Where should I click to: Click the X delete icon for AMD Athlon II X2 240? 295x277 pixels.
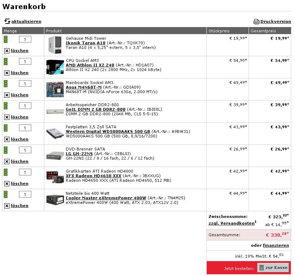tap(7, 73)
